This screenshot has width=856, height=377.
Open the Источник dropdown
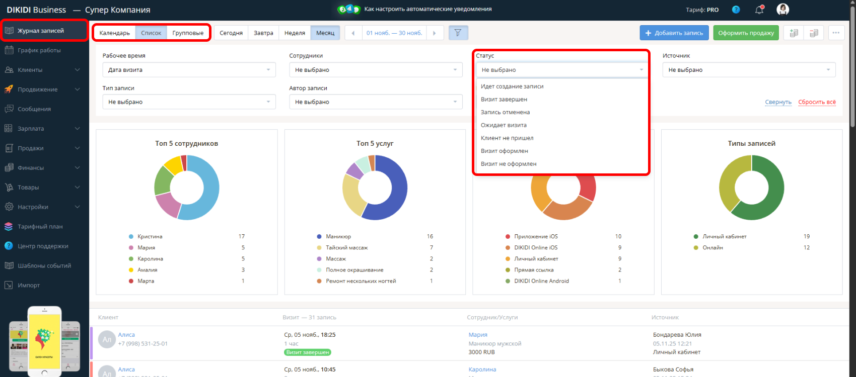point(748,70)
